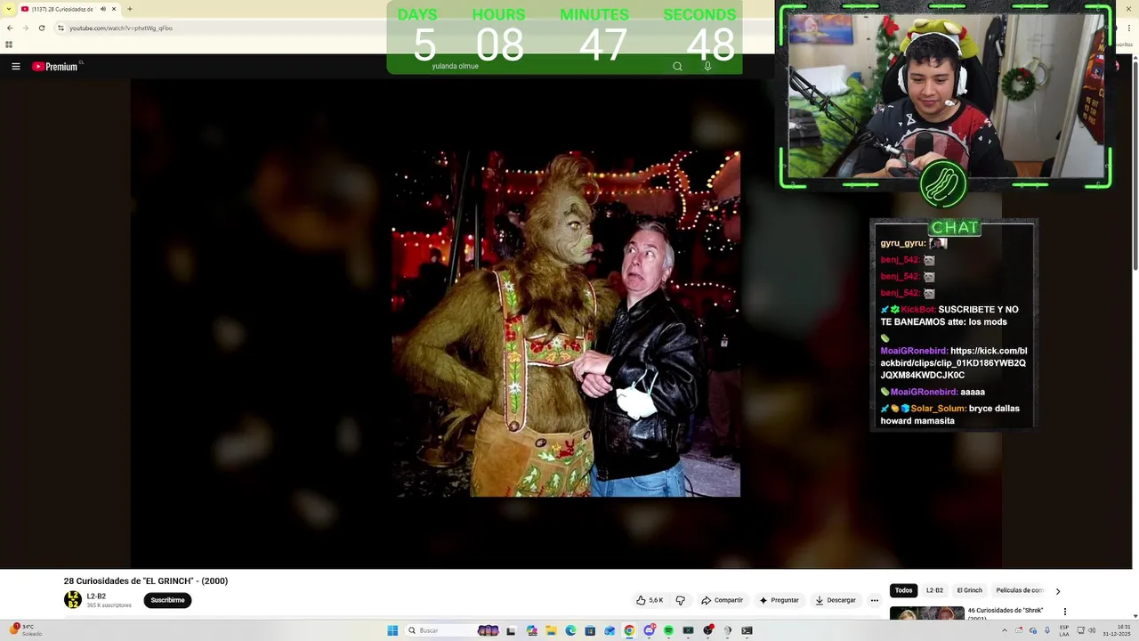Open volume control in system tray
Viewport: 1139px width, 641px height.
(1093, 630)
